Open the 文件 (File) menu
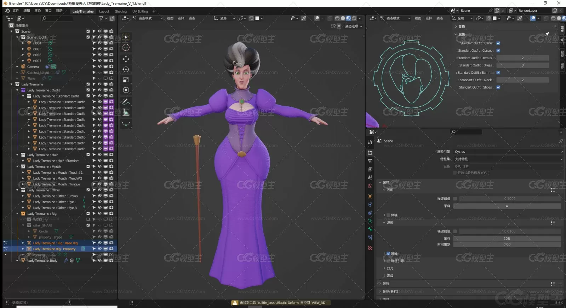Image resolution: width=566 pixels, height=308 pixels. [16, 11]
